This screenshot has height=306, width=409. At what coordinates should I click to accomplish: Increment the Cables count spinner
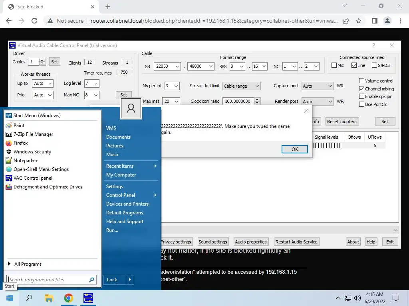coord(42,60)
